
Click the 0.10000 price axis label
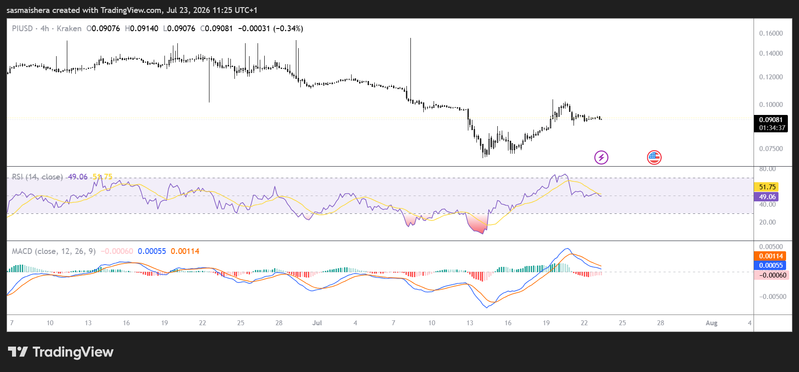tap(771, 105)
